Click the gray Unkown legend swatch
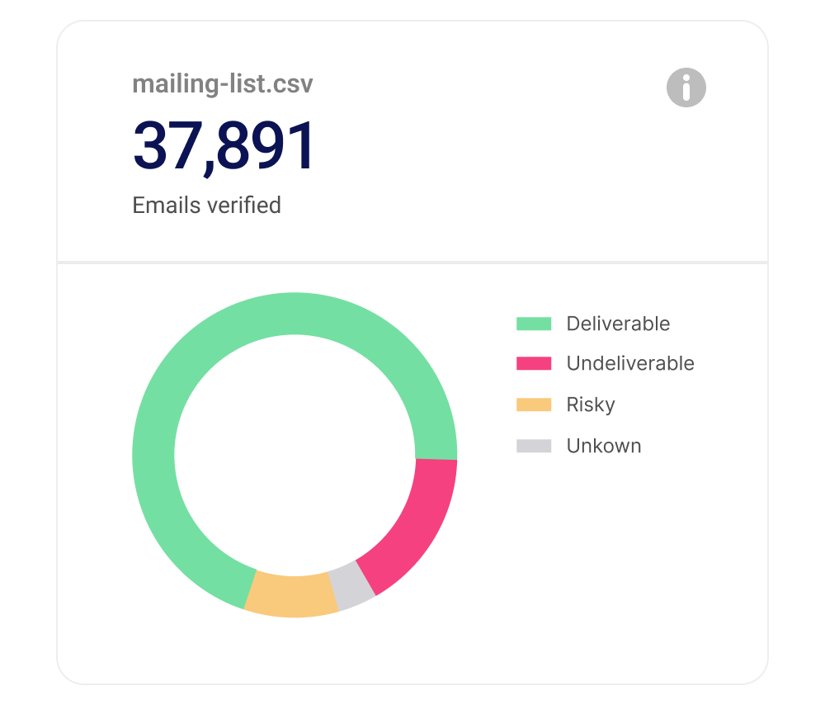825x705 pixels. click(534, 446)
